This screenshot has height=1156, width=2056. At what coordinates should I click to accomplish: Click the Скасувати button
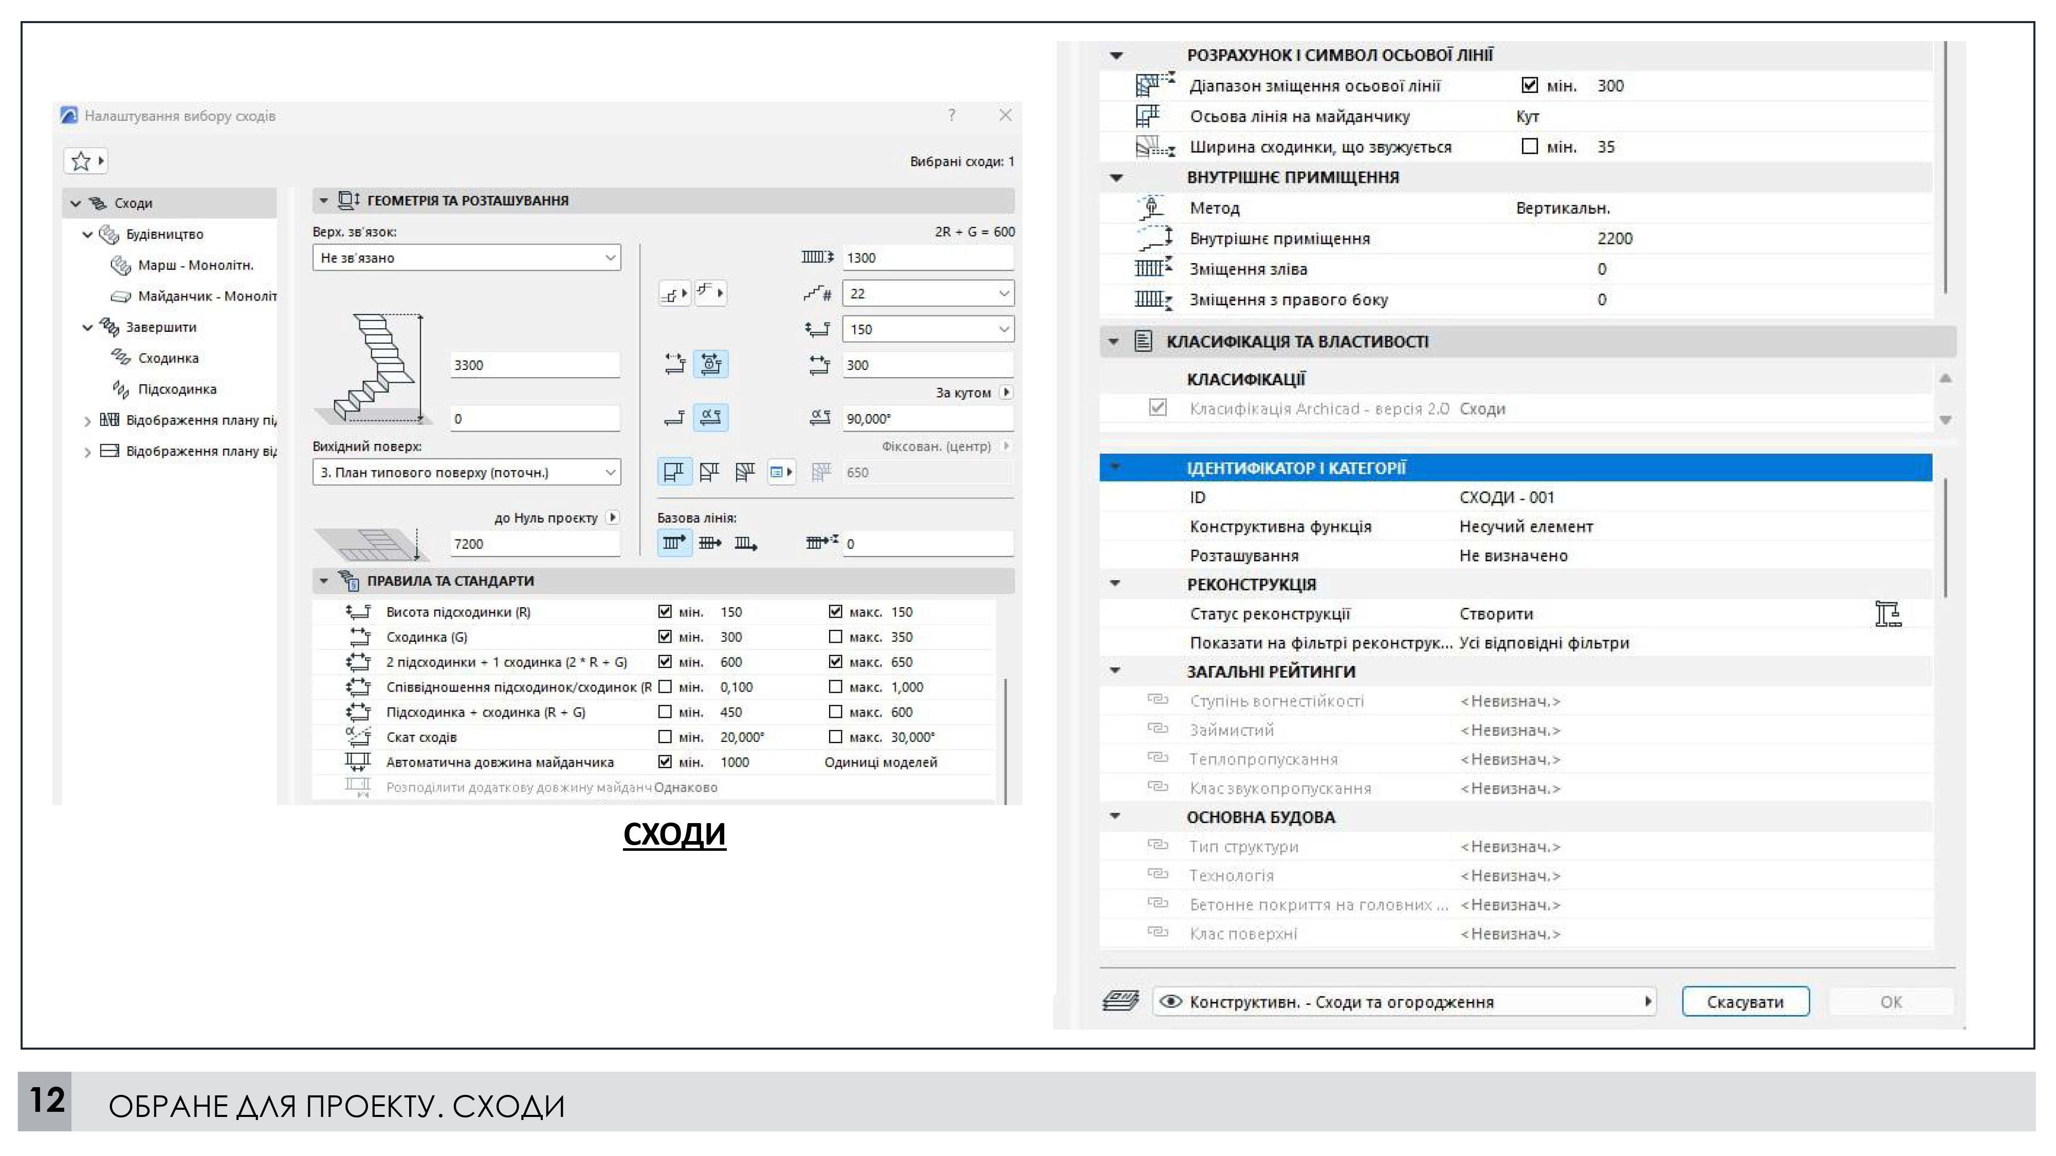[1746, 1001]
